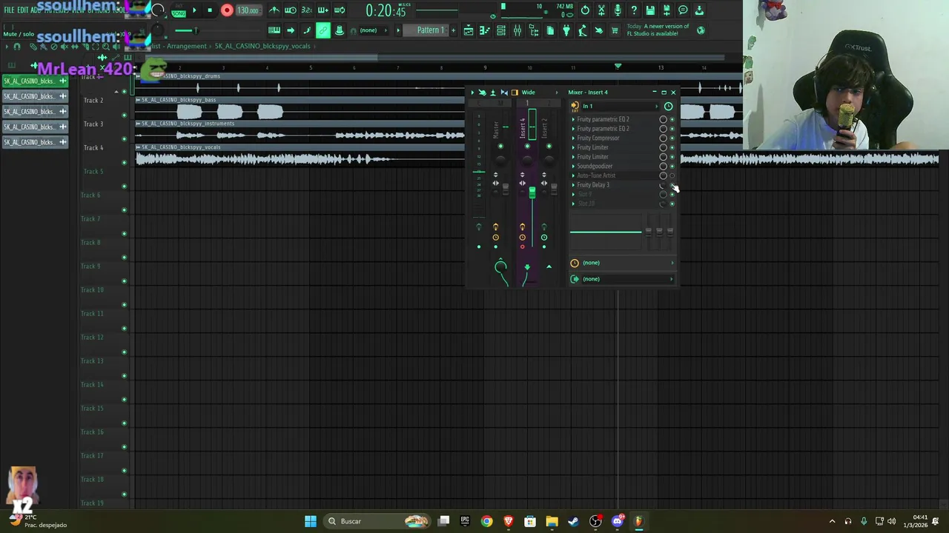Click the touch controller hand icon
This screenshot has height=533, width=949.
pos(599,30)
